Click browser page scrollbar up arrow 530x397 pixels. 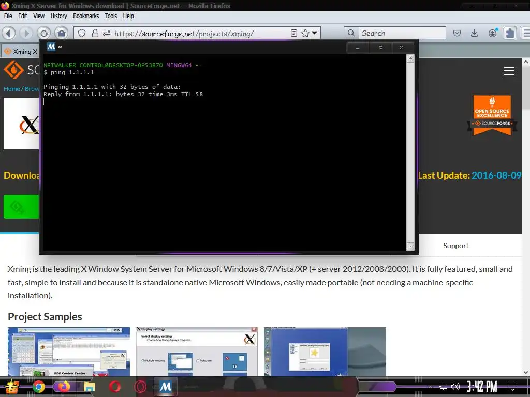[526, 62]
